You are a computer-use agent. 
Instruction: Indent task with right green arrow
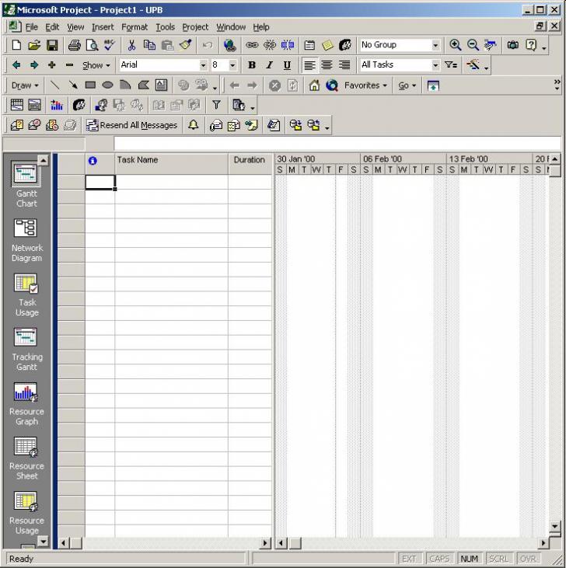point(34,65)
